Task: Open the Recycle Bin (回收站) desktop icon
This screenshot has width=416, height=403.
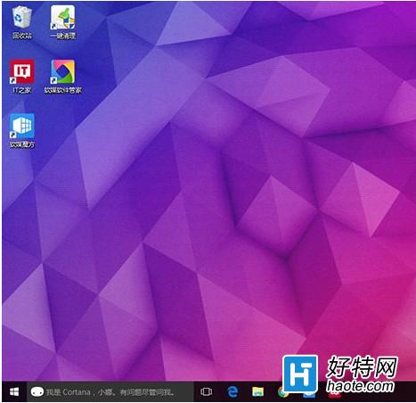Action: [x=22, y=22]
